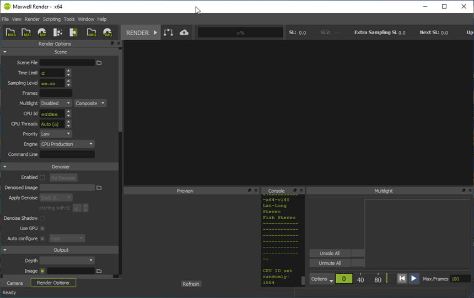Browse for Denoised Image output folder

(x=99, y=188)
